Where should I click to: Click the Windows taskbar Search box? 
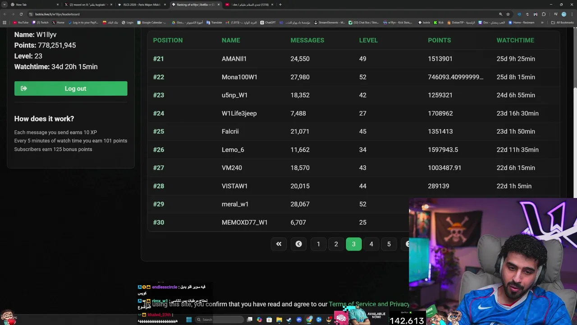[219, 320]
